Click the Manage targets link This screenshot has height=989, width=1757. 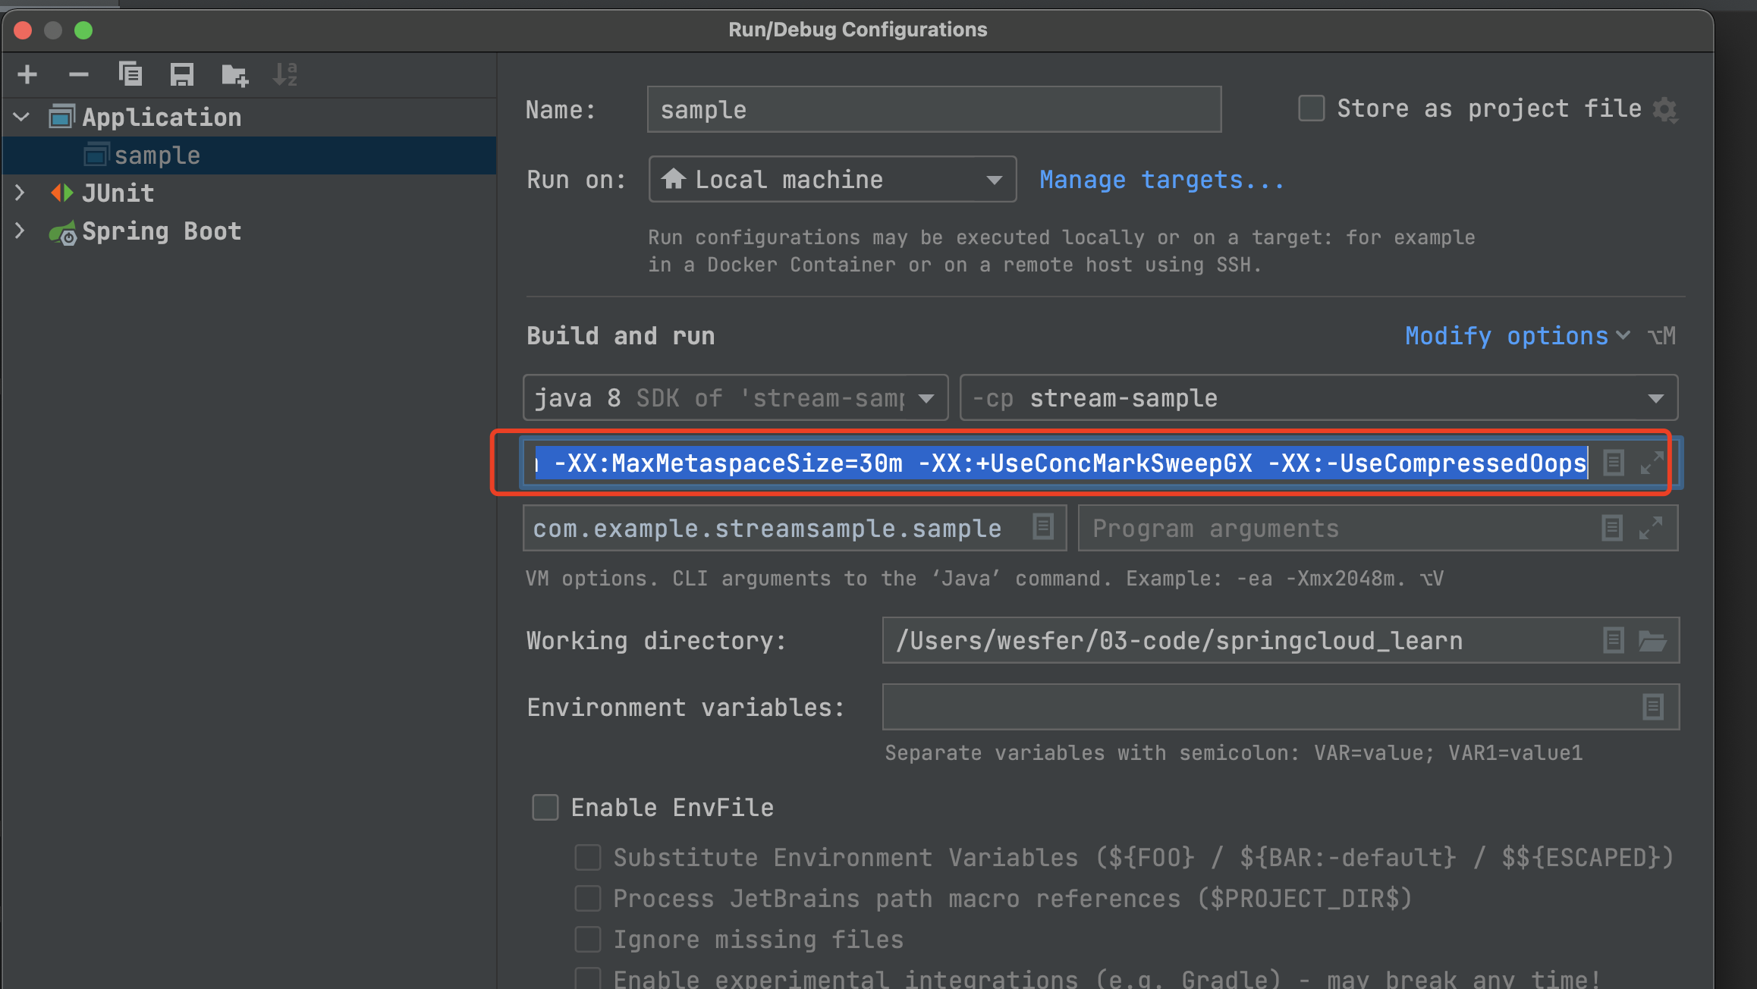(x=1161, y=180)
